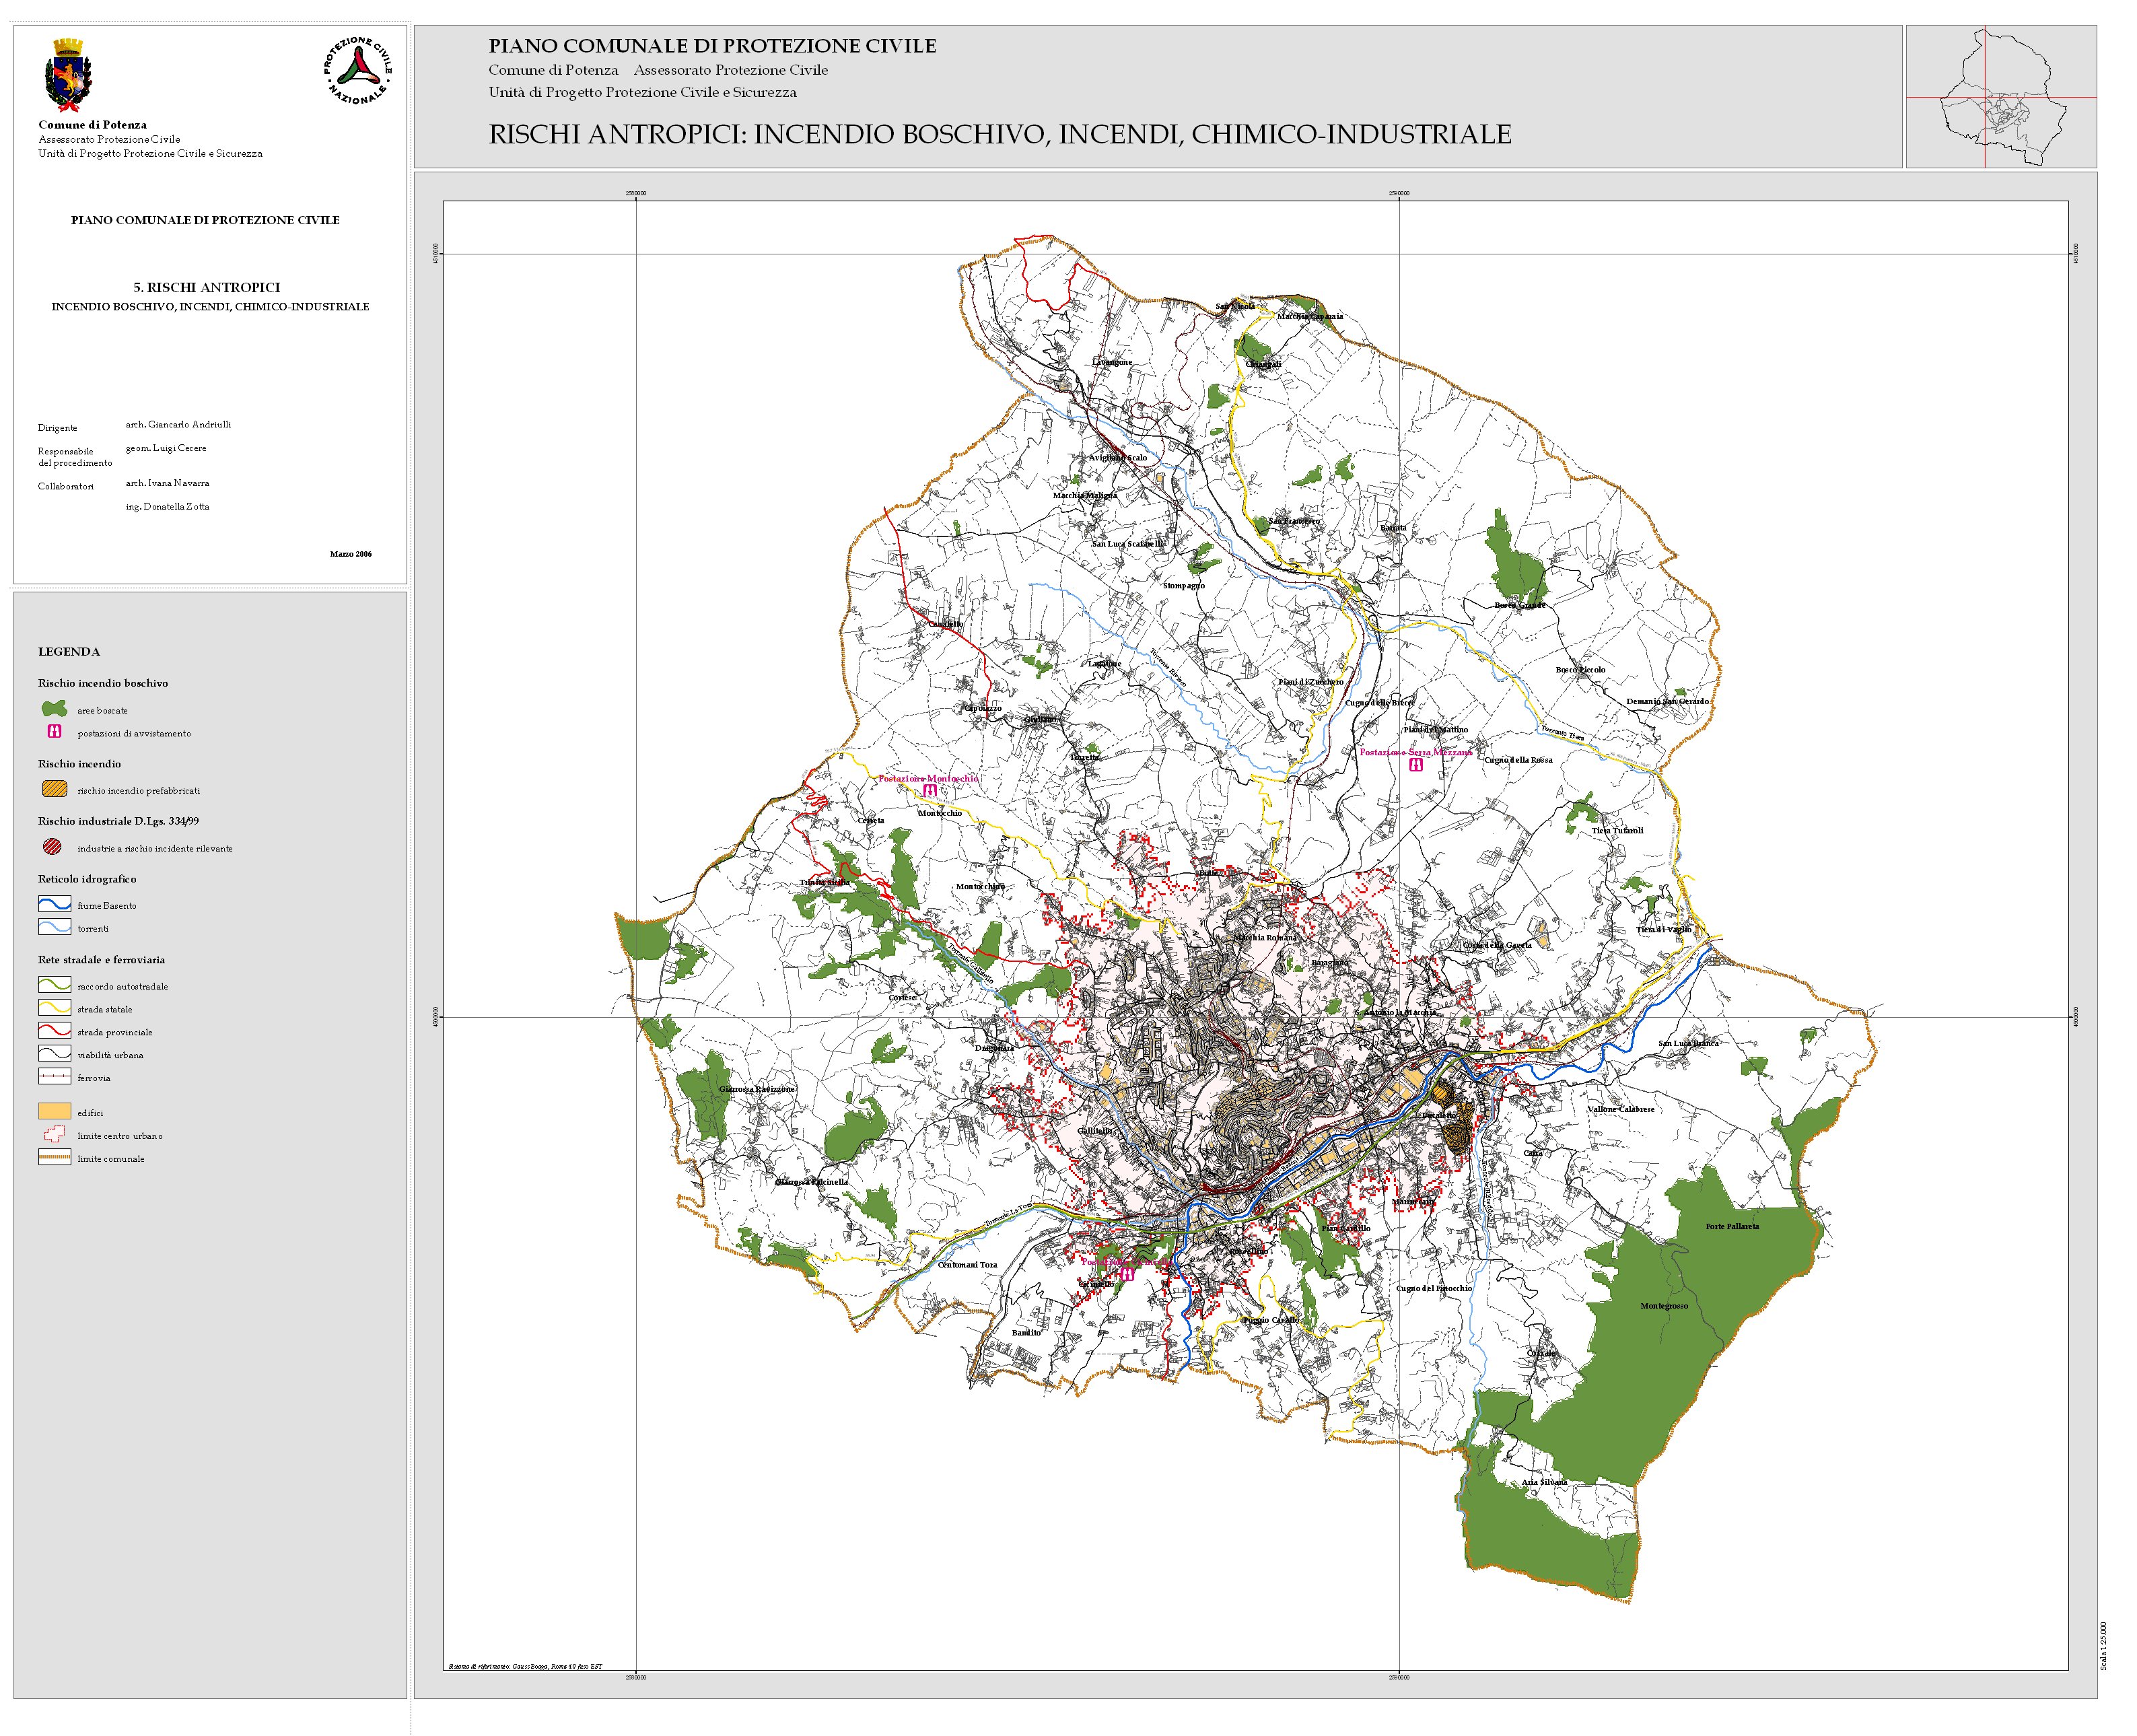Click the LEGENDA heading
This screenshot has height=1736, width=2137.
(x=69, y=651)
